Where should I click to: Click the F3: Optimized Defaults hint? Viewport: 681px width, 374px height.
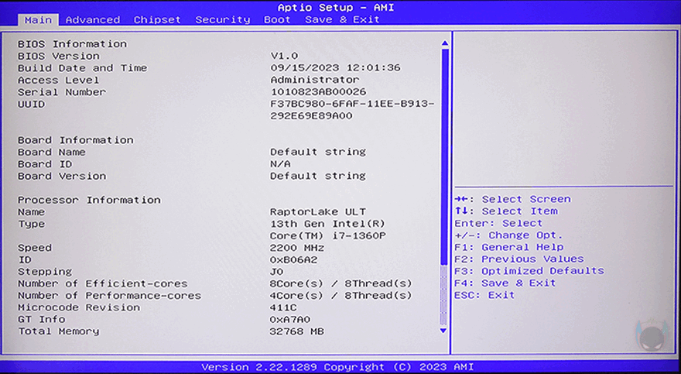coord(529,271)
